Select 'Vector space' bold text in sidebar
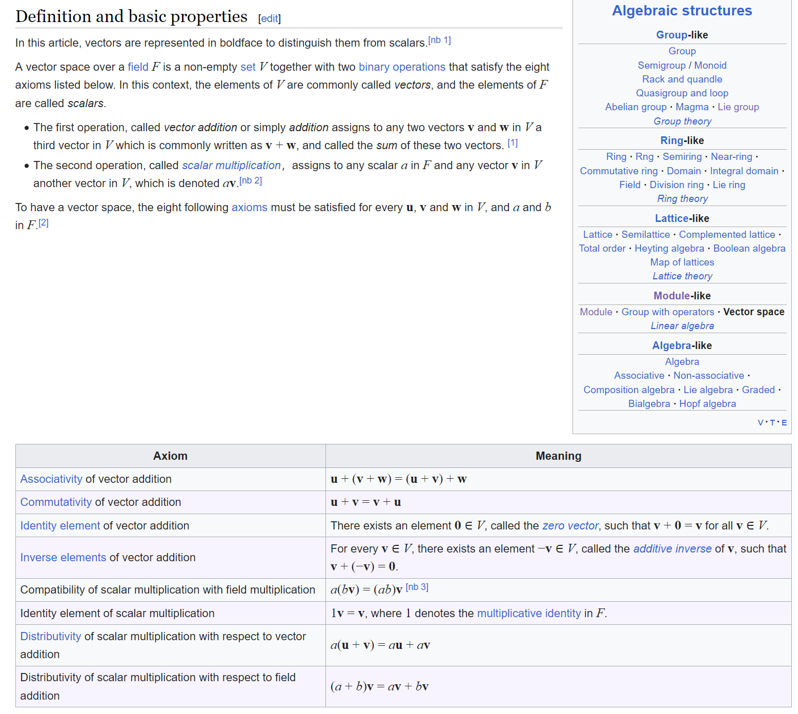The width and height of the screenshot is (798, 714). tap(753, 312)
